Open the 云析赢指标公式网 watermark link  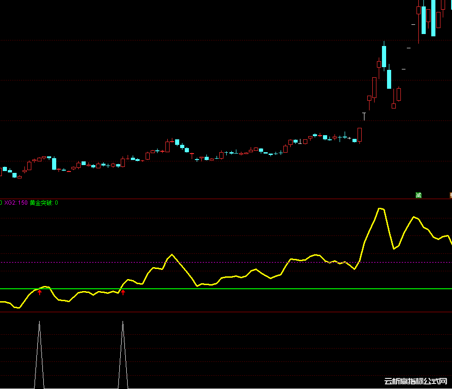tap(416, 382)
